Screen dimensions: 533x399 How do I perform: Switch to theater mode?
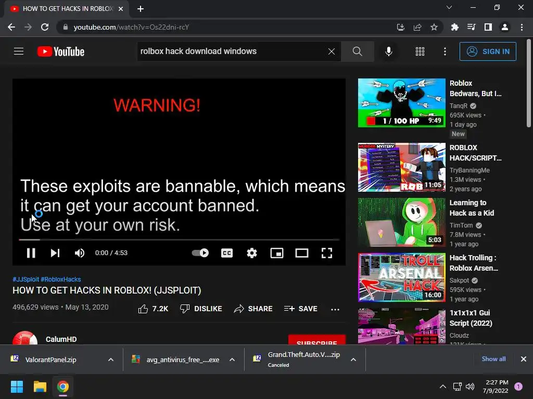(302, 253)
